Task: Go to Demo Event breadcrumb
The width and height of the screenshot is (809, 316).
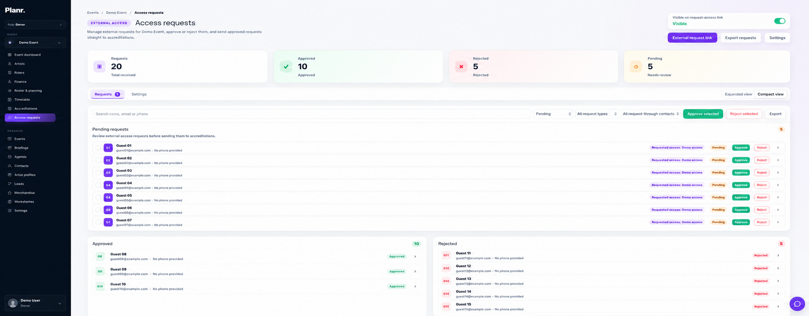Action: click(x=116, y=13)
